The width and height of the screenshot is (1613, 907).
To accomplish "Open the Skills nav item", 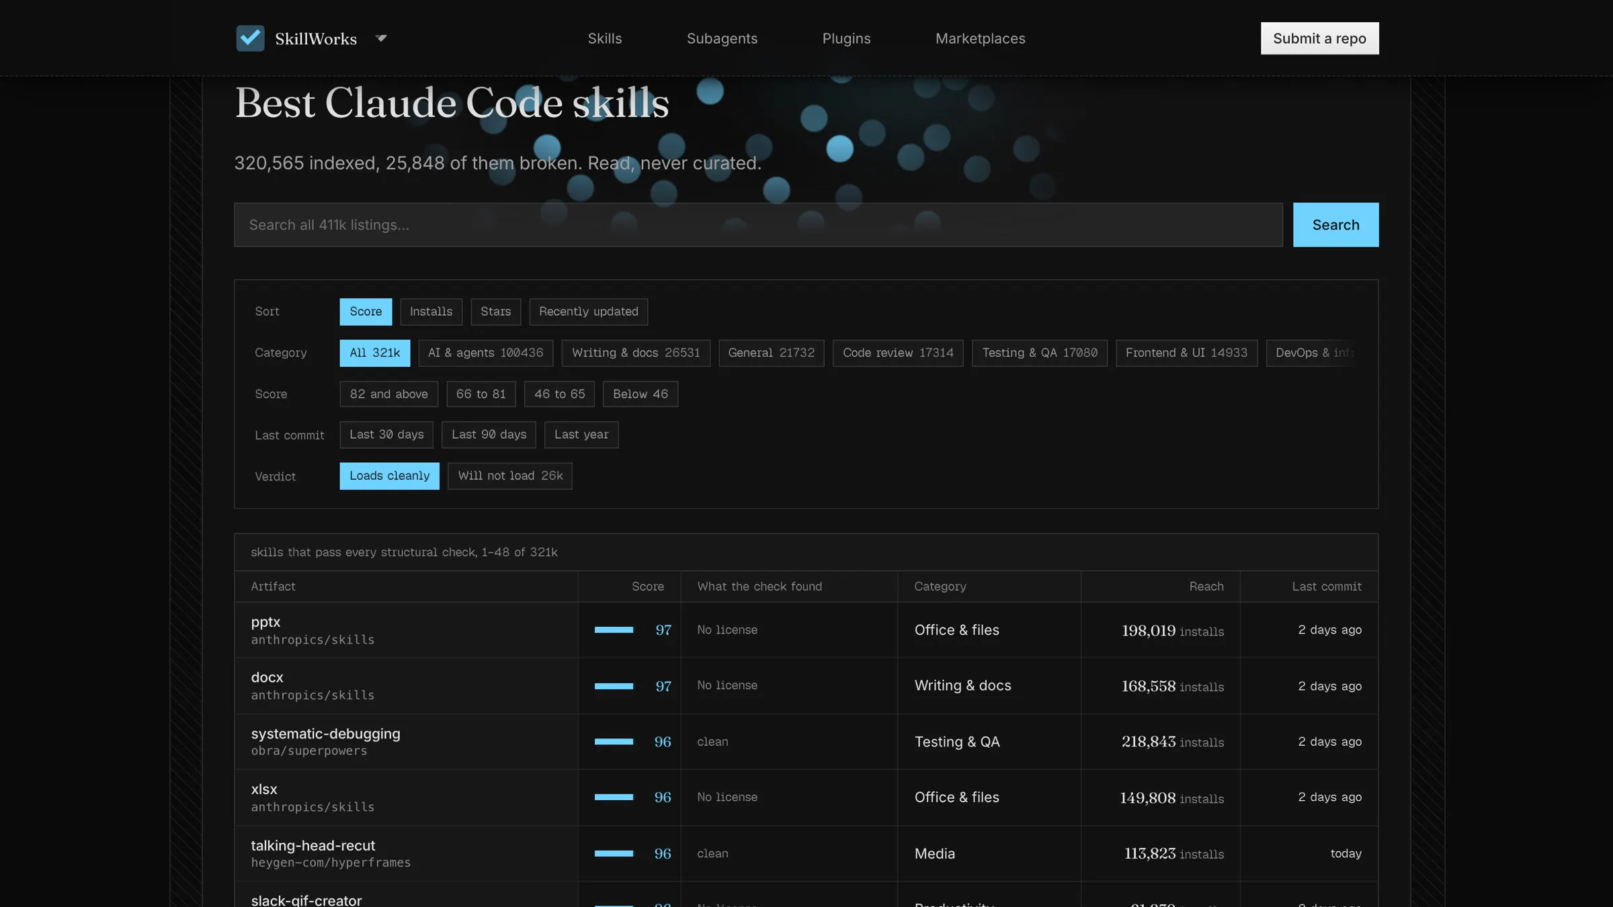I will click(604, 38).
